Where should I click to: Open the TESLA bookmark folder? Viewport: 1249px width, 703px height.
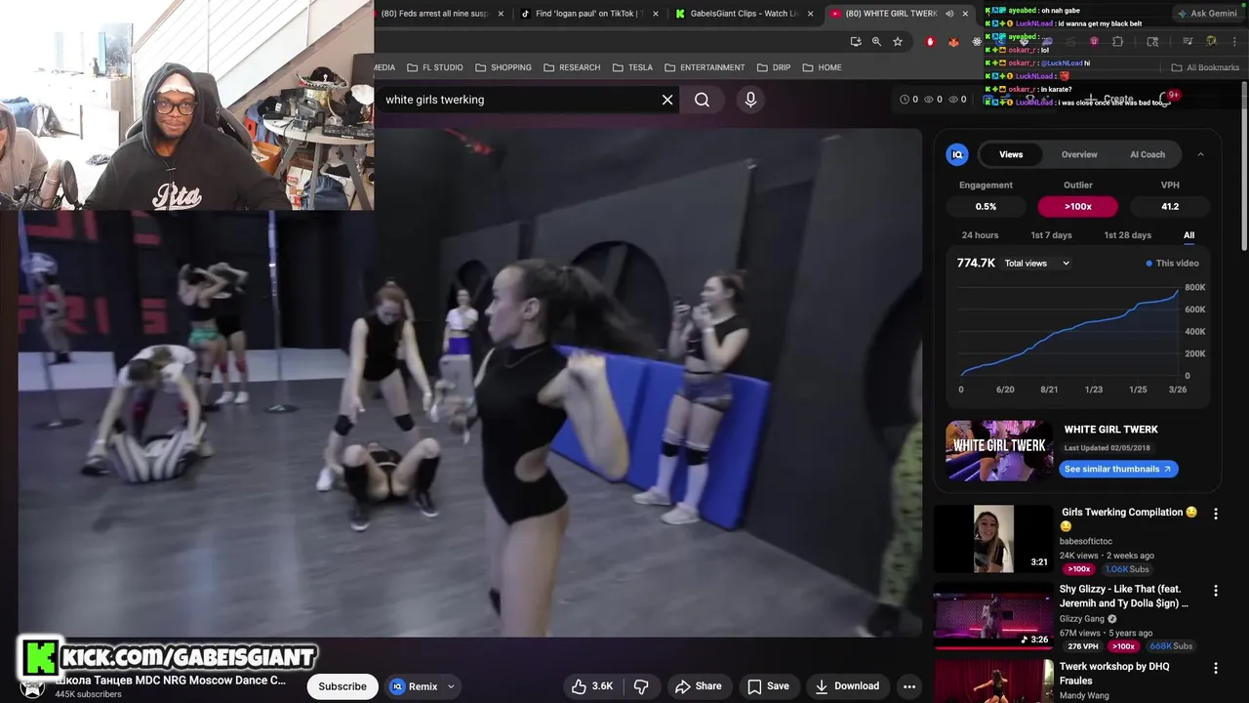click(632, 67)
